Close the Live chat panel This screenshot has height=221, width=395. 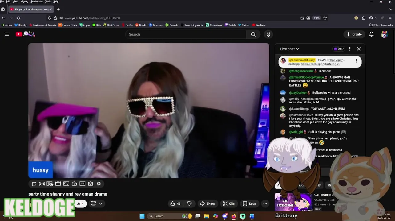359,49
